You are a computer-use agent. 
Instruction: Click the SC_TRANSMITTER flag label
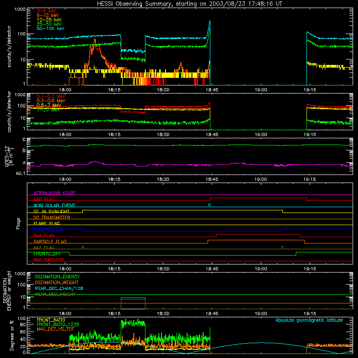point(52,217)
